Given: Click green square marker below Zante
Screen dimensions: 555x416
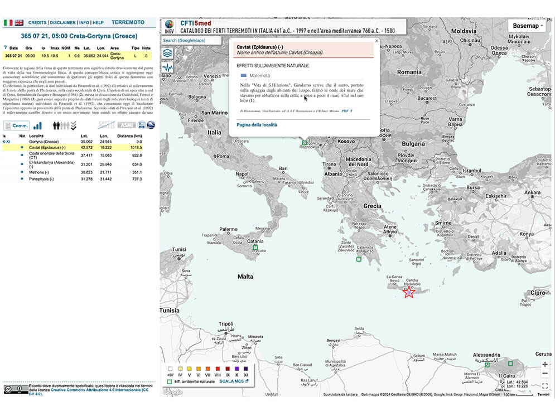Looking at the screenshot, I should click(359, 259).
